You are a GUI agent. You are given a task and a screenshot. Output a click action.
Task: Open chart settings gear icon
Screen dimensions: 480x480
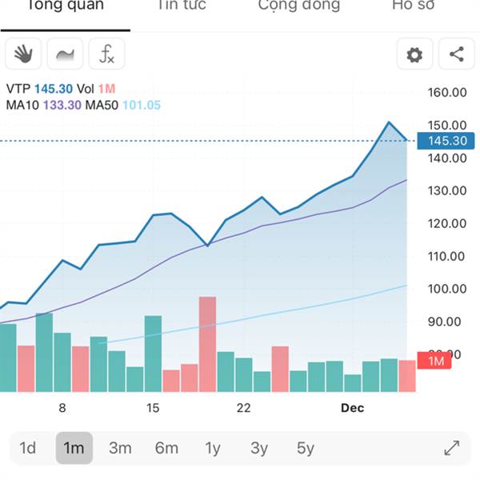tap(414, 54)
